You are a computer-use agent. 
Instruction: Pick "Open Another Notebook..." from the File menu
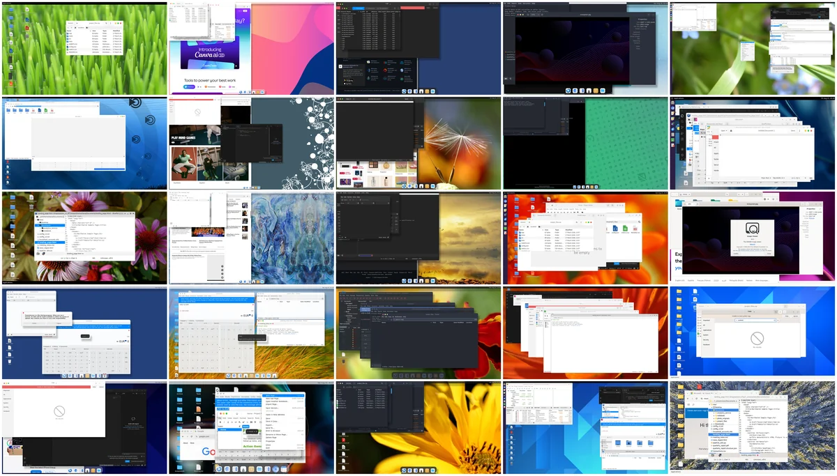click(284, 401)
